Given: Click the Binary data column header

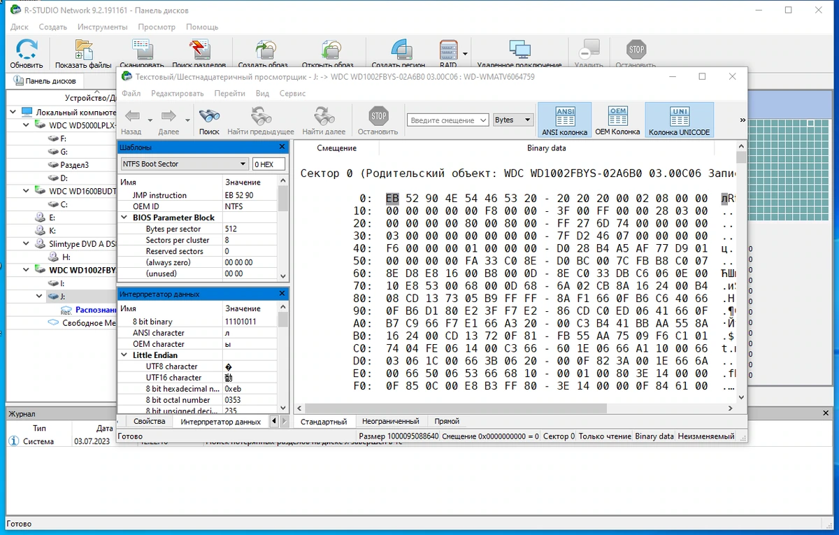Looking at the screenshot, I should [547, 148].
